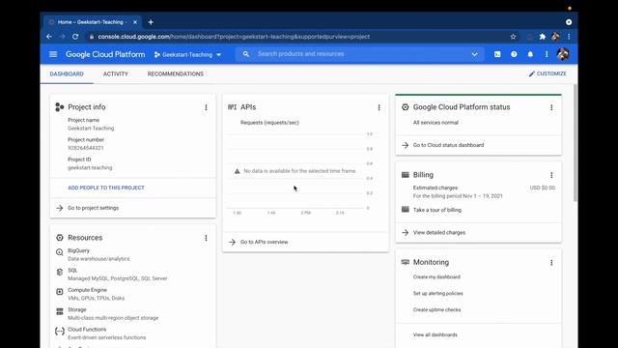Click the search magnifier icon
618x348 pixels.
pyautogui.click(x=246, y=54)
